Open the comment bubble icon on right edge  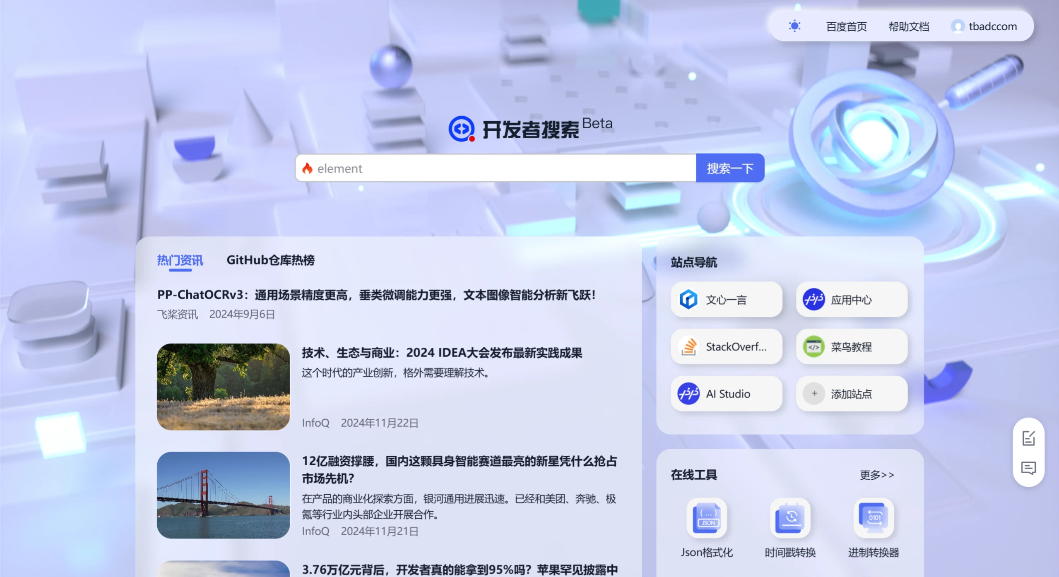point(1028,468)
